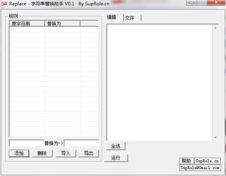Click inside the large text editing area
This screenshot has height=176, width=226.
(160, 83)
